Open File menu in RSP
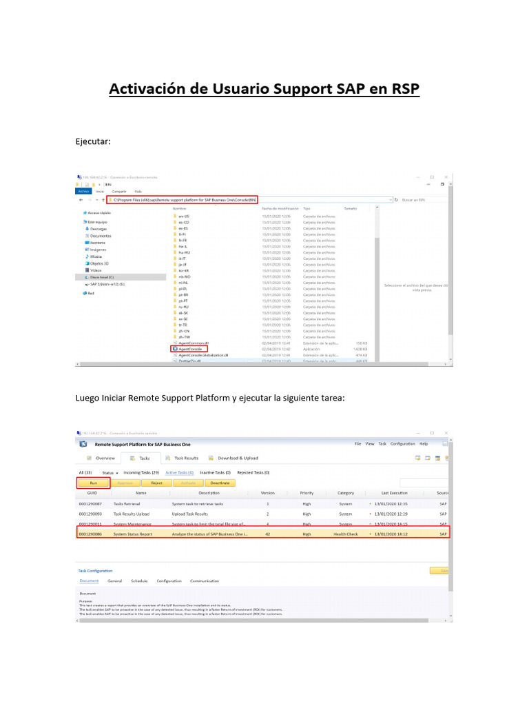This screenshot has height=706, width=529. click(x=358, y=444)
